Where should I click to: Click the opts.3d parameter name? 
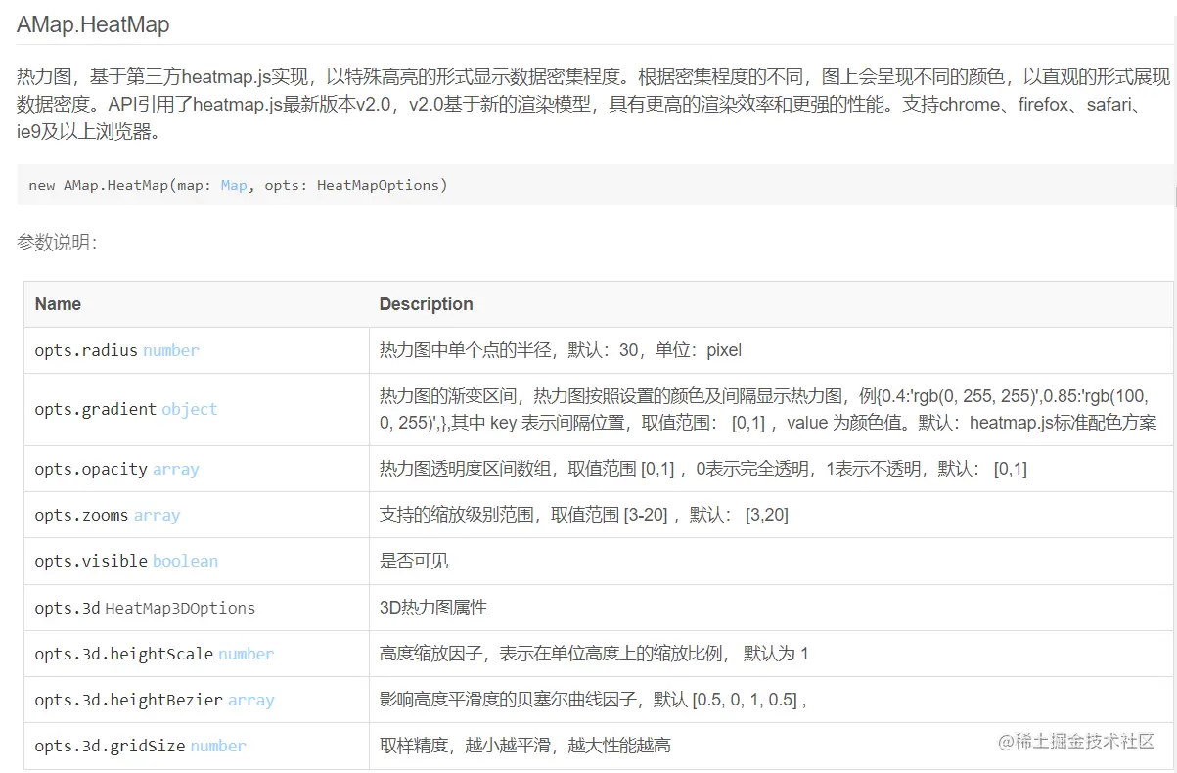point(68,608)
